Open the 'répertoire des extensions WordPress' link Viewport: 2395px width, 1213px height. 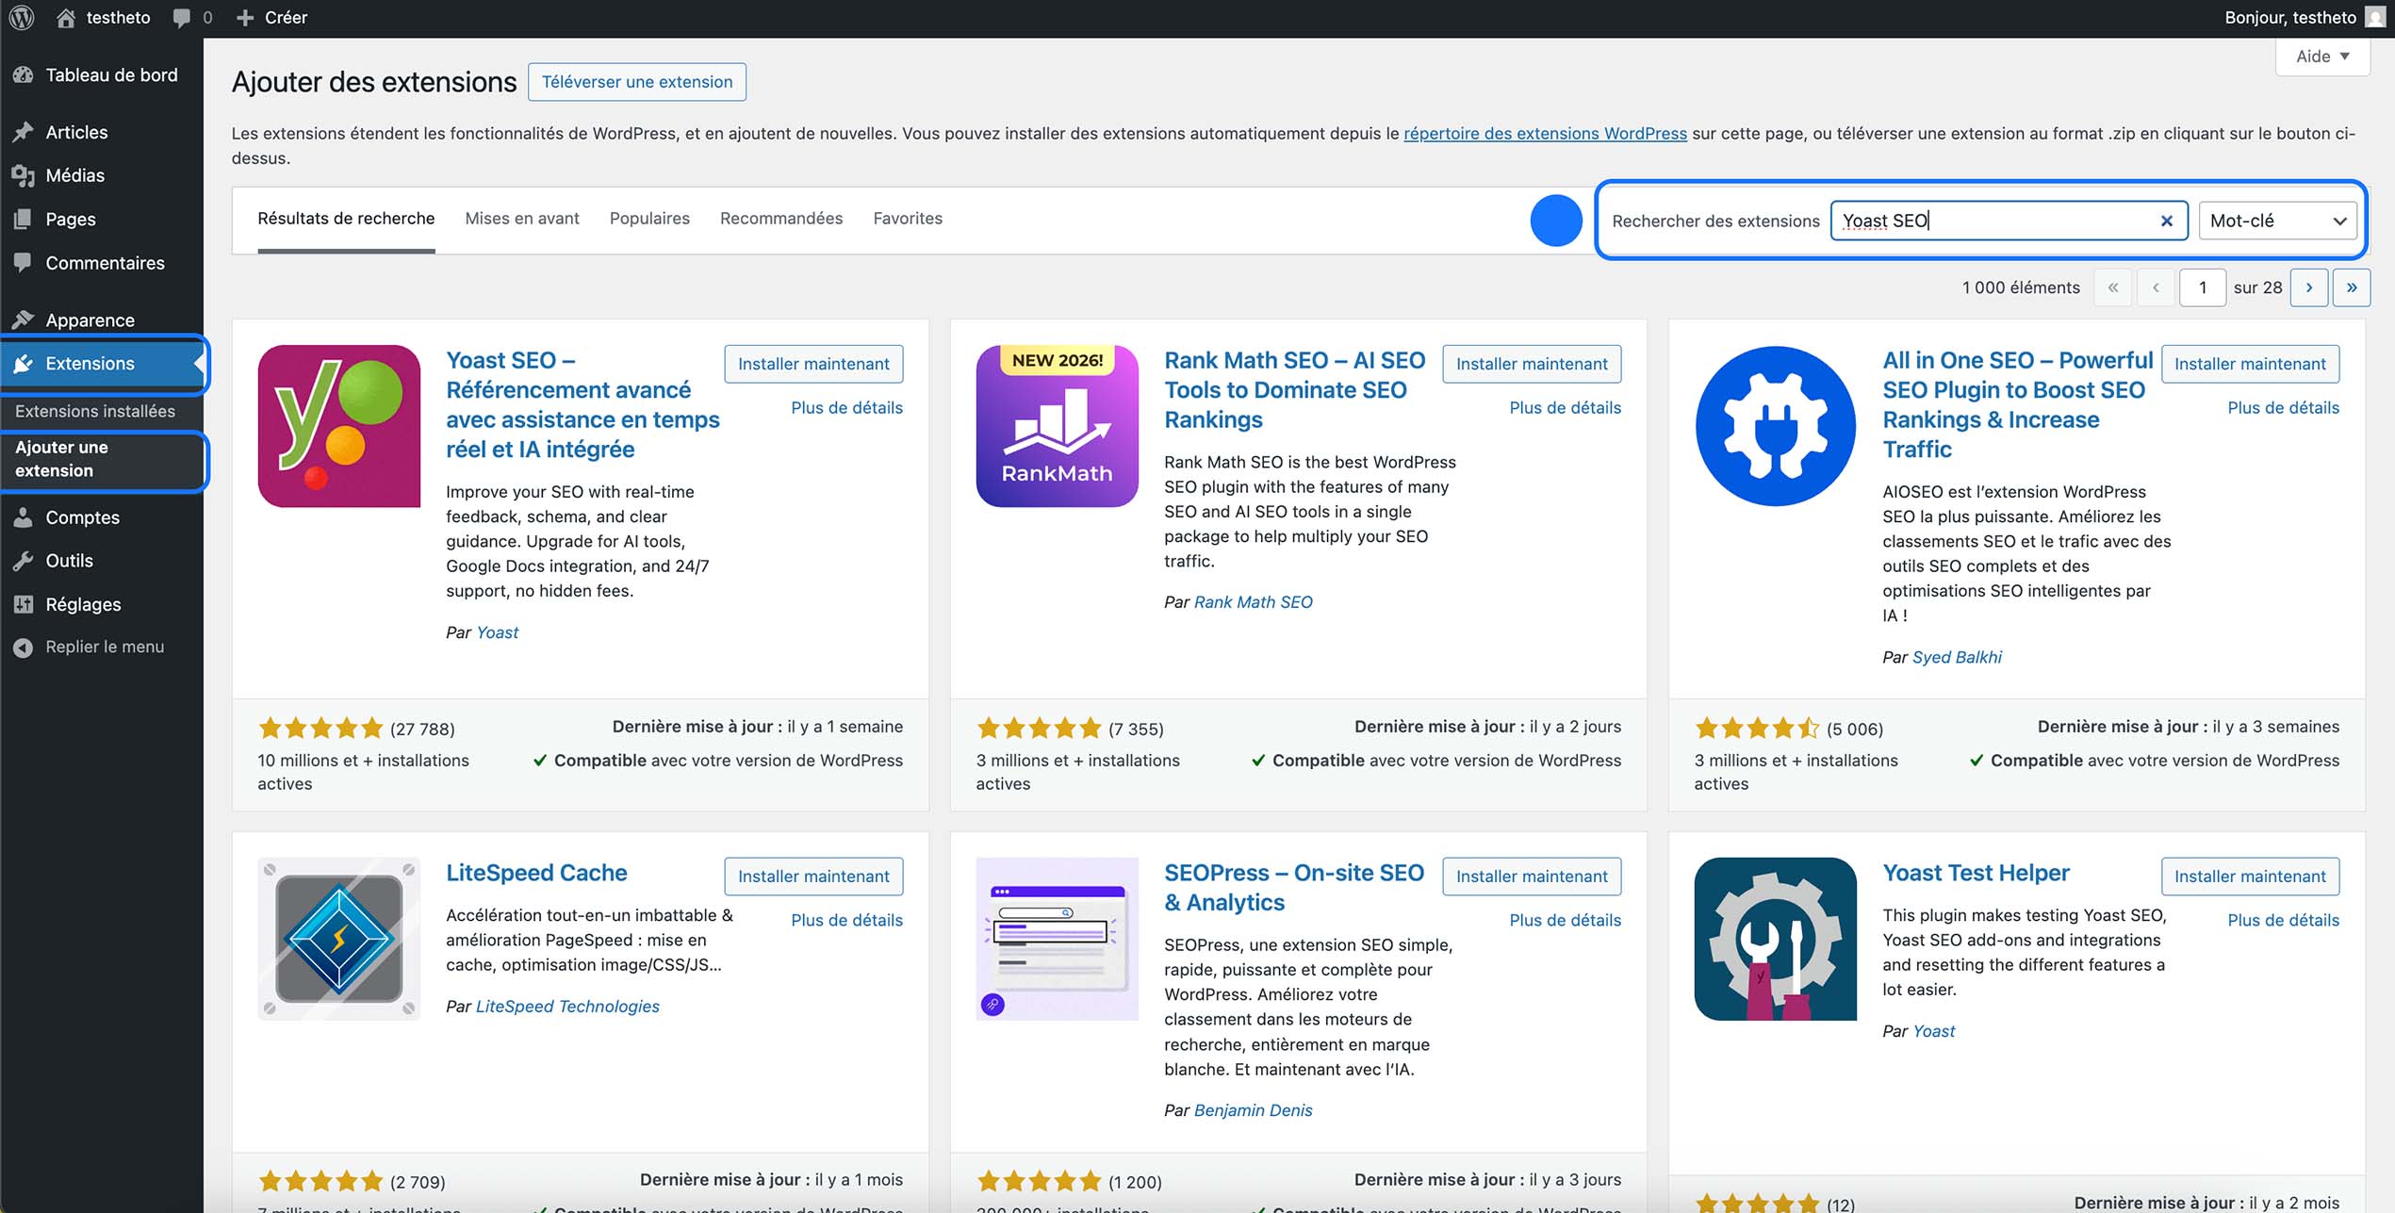(x=1545, y=133)
